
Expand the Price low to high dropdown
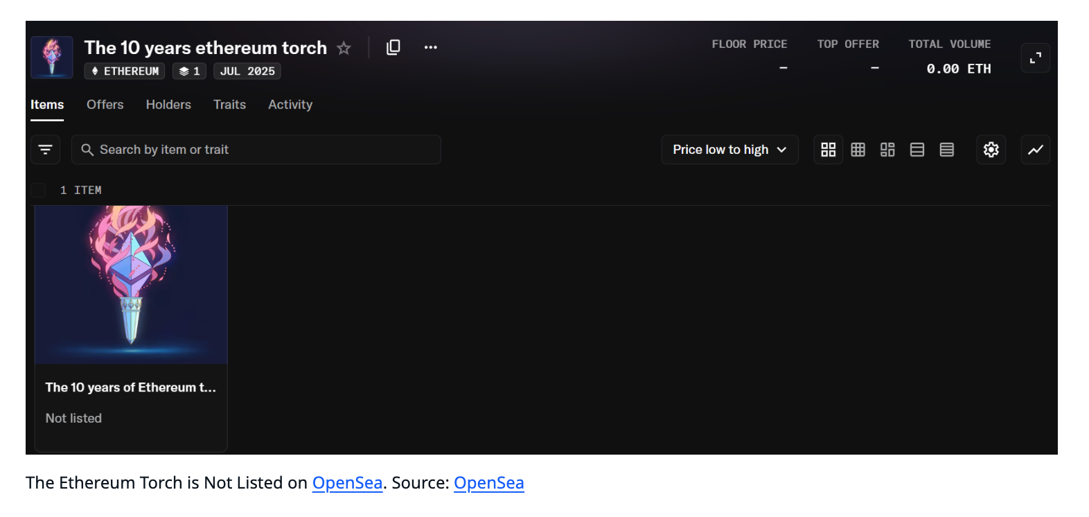coord(730,150)
